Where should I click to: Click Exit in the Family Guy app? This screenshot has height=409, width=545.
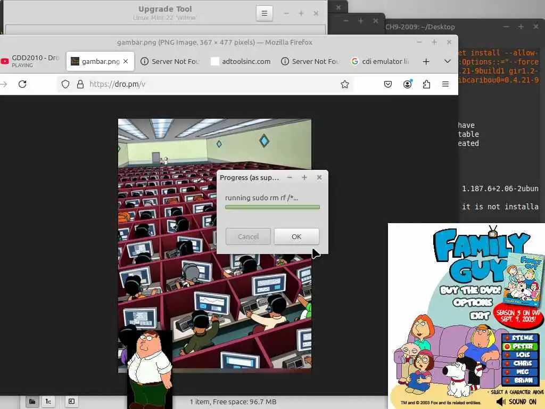click(480, 315)
